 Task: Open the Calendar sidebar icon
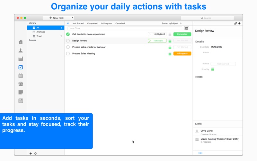tap(21, 76)
